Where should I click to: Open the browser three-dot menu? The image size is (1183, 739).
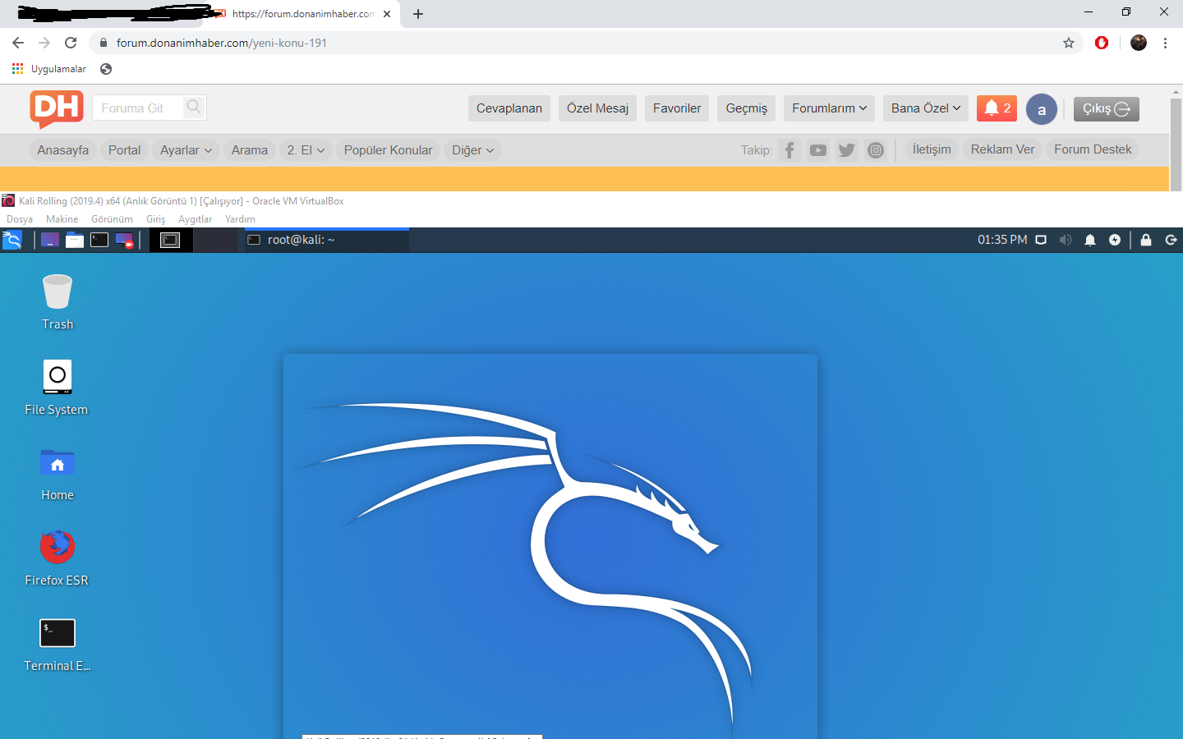tap(1165, 43)
